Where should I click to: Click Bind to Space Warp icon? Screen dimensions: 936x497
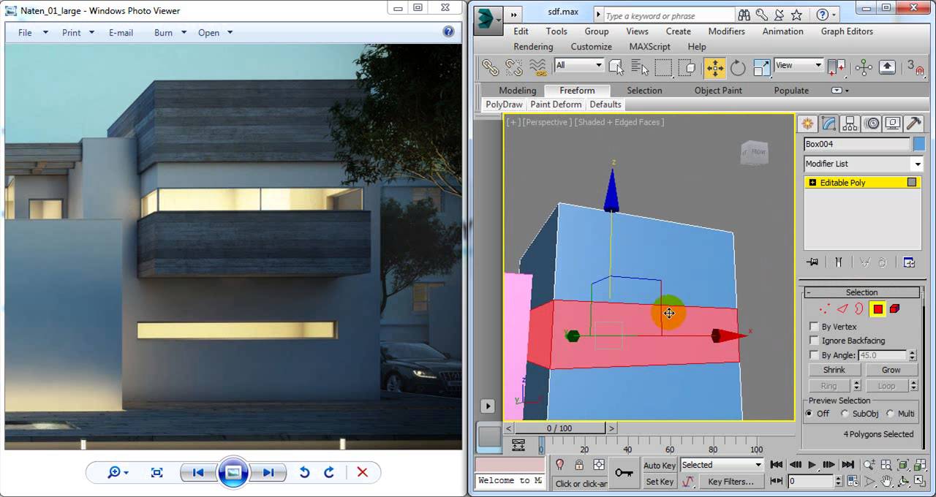tap(538, 67)
